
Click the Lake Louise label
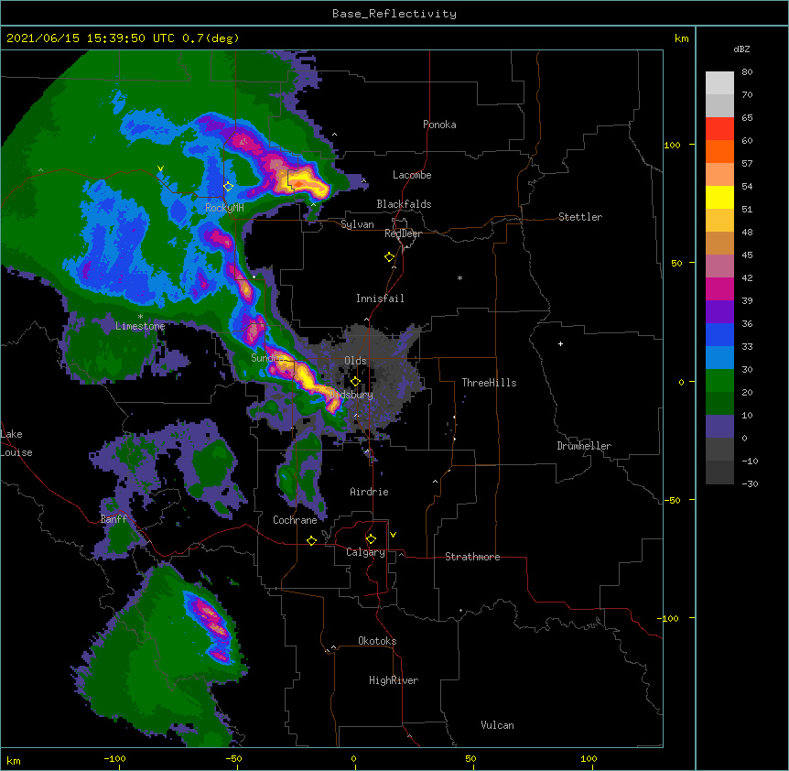[x=16, y=443]
